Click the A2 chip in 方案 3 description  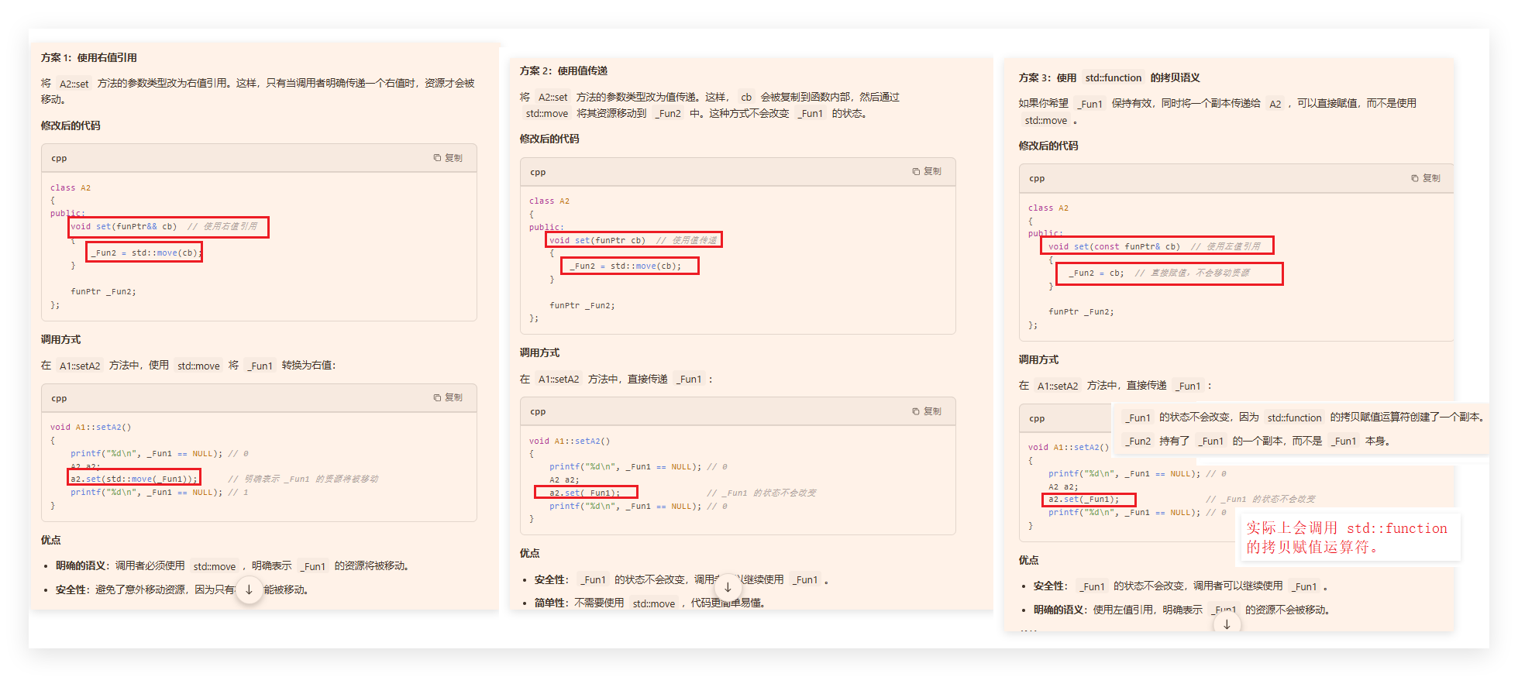[x=1275, y=104]
